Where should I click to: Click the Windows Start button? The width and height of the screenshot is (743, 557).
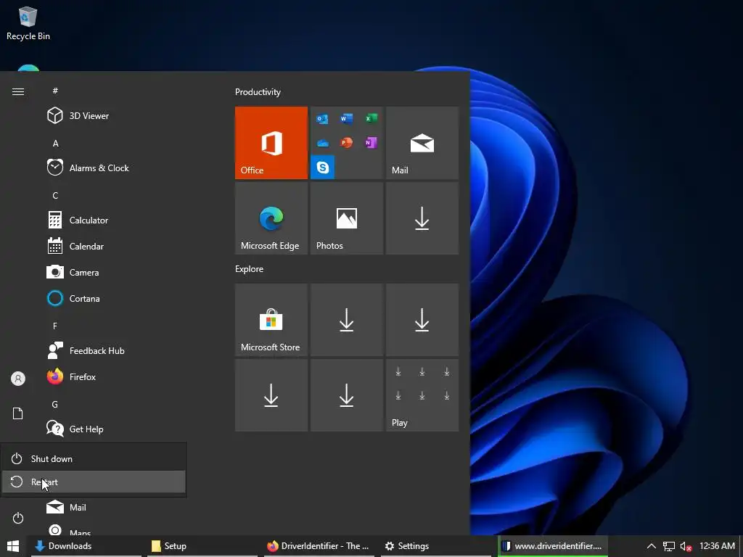click(13, 546)
